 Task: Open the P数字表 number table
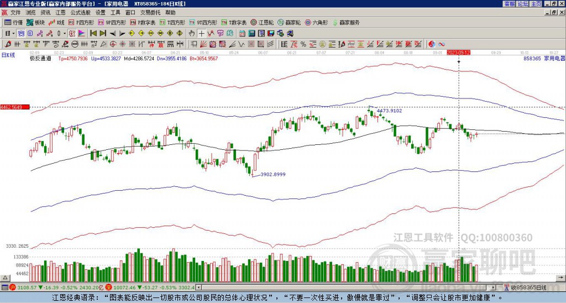click(x=143, y=22)
